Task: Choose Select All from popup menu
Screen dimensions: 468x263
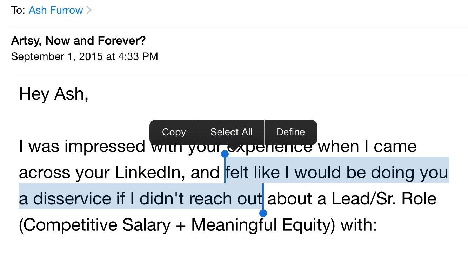Action: (231, 132)
